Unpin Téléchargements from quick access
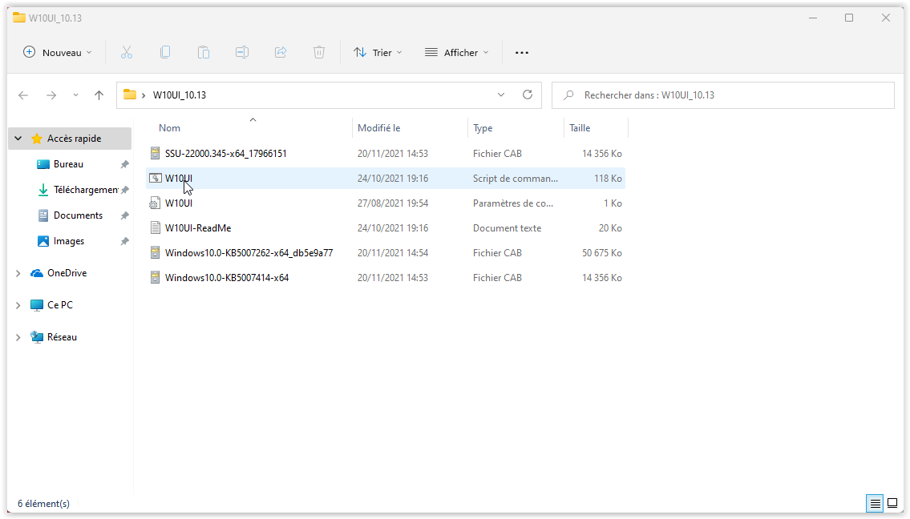This screenshot has height=519, width=910. [124, 190]
